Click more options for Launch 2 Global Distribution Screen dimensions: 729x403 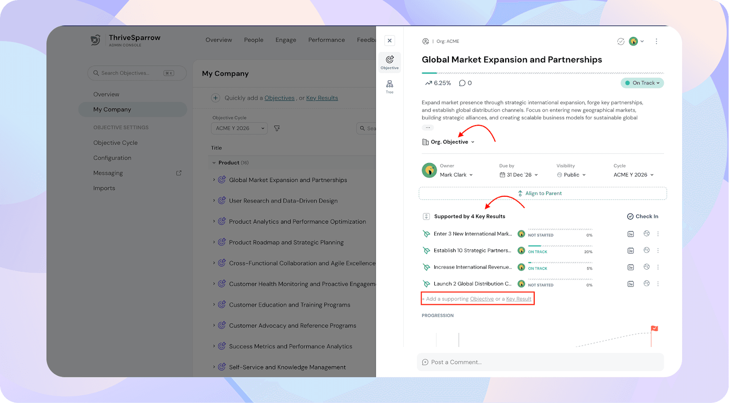click(658, 284)
